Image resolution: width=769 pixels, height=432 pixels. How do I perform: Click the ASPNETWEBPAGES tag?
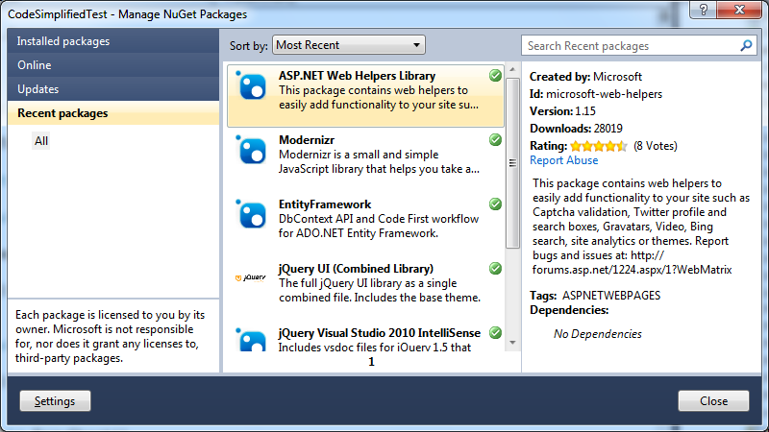[611, 296]
